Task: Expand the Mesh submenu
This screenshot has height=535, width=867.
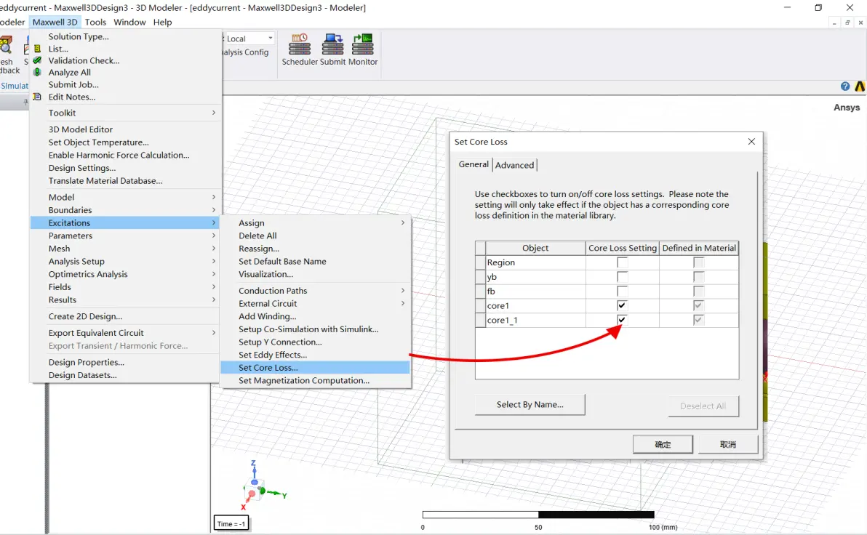Action: tap(126, 249)
